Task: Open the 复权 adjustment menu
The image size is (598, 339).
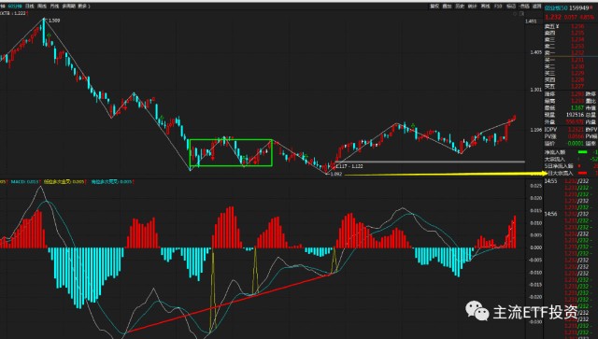Action: [434, 7]
